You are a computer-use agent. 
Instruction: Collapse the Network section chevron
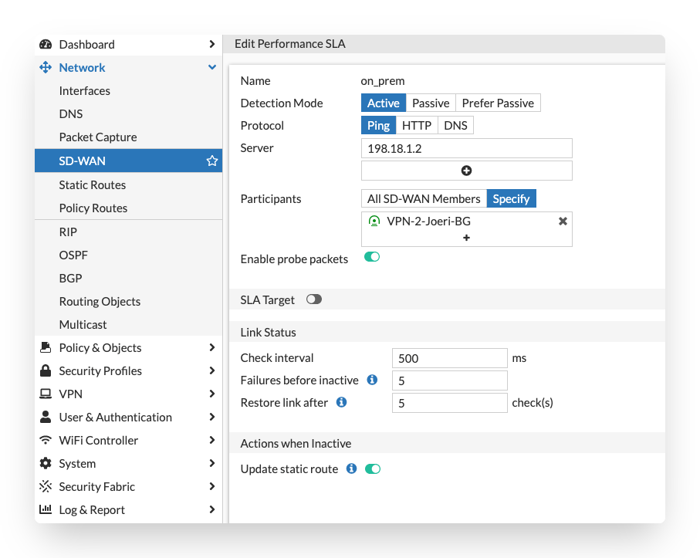(211, 68)
